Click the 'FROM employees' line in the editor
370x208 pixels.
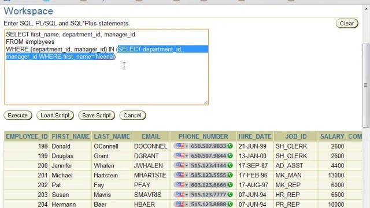coord(30,42)
